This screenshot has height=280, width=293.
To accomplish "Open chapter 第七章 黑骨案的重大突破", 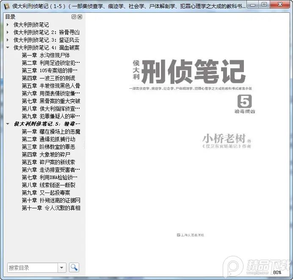I will pyautogui.click(x=51, y=101).
